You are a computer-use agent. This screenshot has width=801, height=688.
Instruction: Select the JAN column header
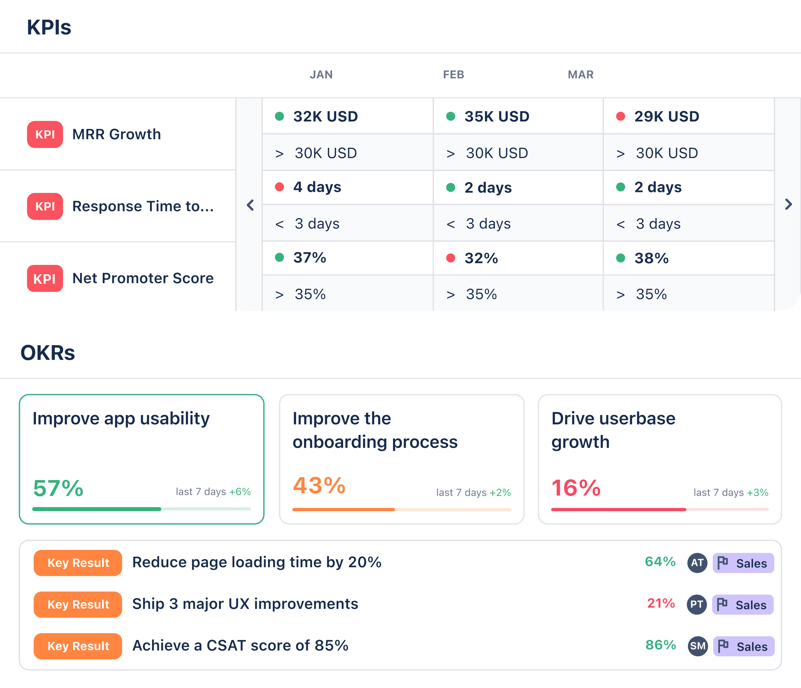pos(321,74)
